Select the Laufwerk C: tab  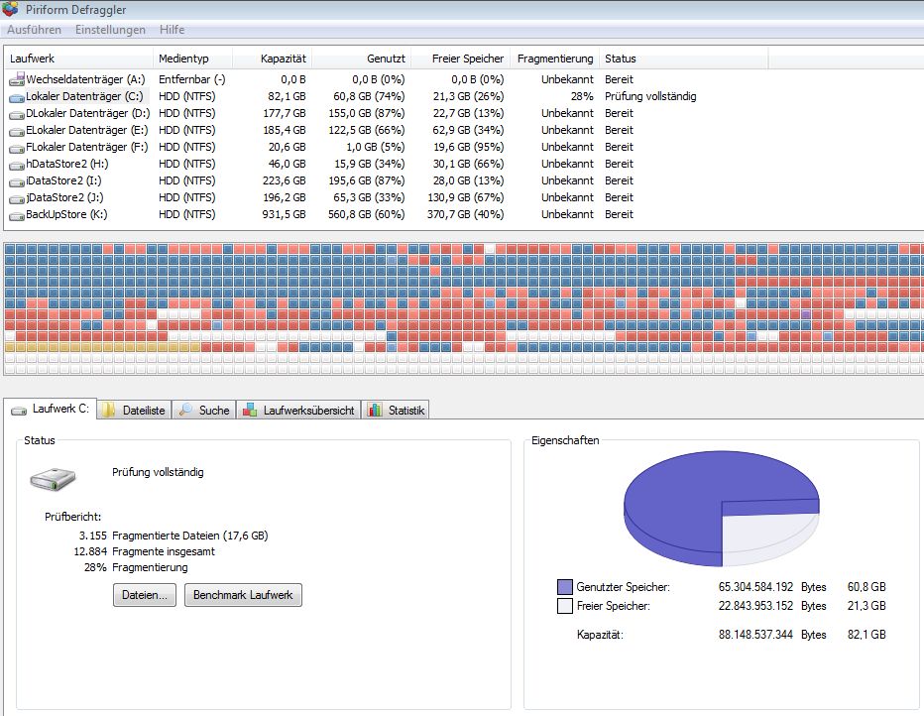point(50,409)
